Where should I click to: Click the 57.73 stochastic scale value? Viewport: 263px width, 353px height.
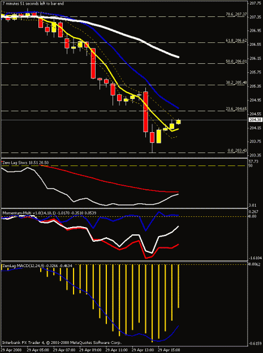(254, 162)
